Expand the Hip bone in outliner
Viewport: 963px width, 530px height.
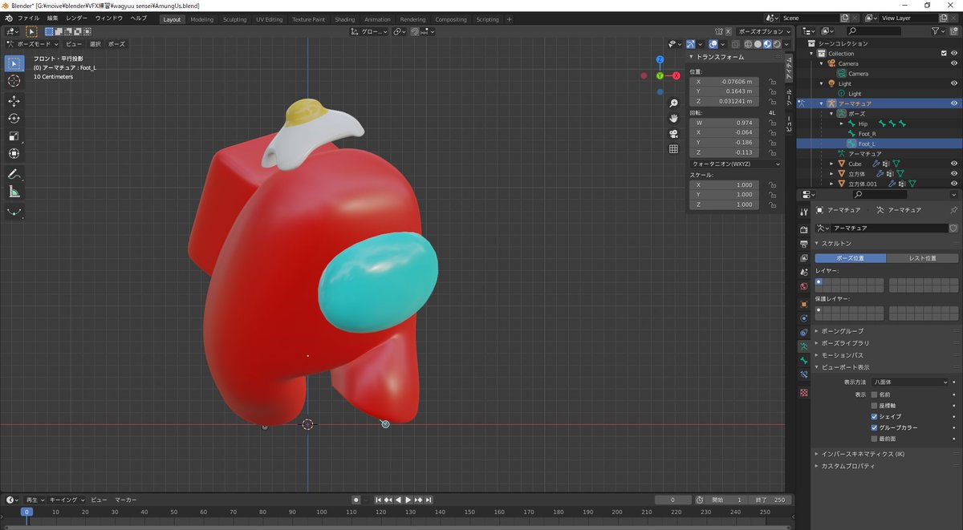click(x=842, y=123)
